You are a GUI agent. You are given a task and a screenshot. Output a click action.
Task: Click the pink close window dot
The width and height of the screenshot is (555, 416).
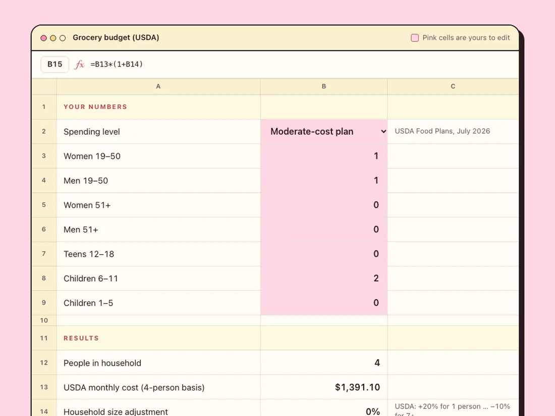43,38
